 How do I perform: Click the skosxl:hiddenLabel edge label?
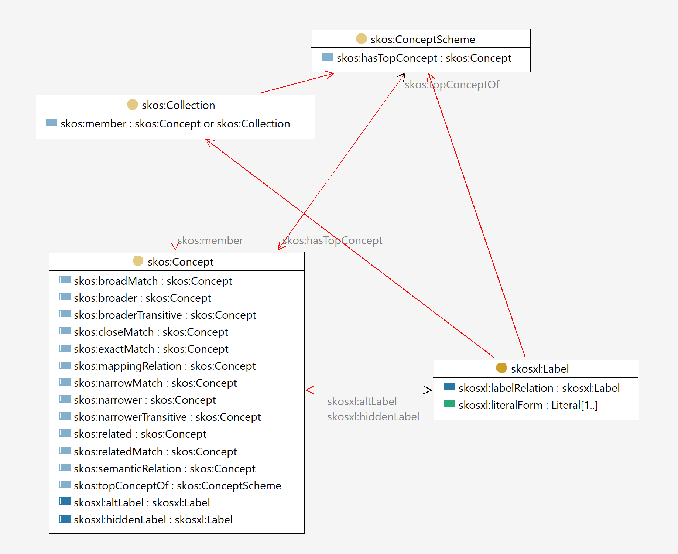click(373, 417)
